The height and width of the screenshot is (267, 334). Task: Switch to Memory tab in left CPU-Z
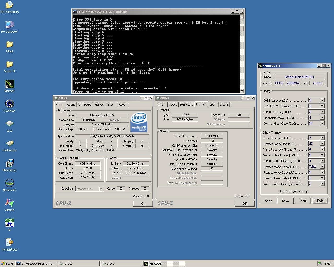click(99, 105)
